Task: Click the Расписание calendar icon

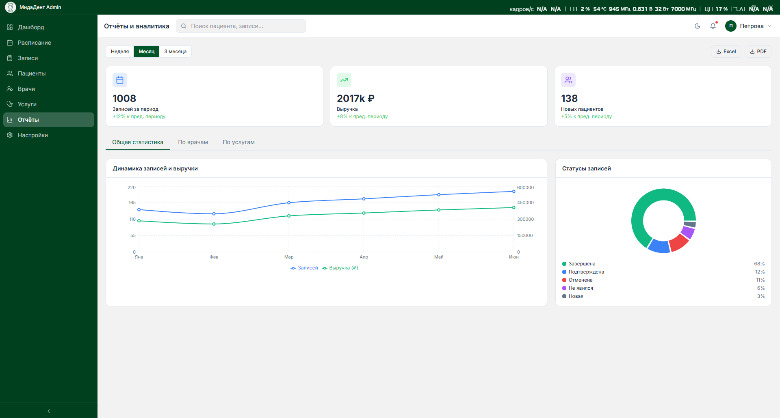Action: [x=10, y=43]
